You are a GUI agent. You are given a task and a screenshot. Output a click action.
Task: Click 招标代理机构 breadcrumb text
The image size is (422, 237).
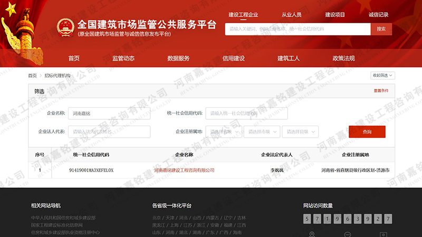coord(57,75)
